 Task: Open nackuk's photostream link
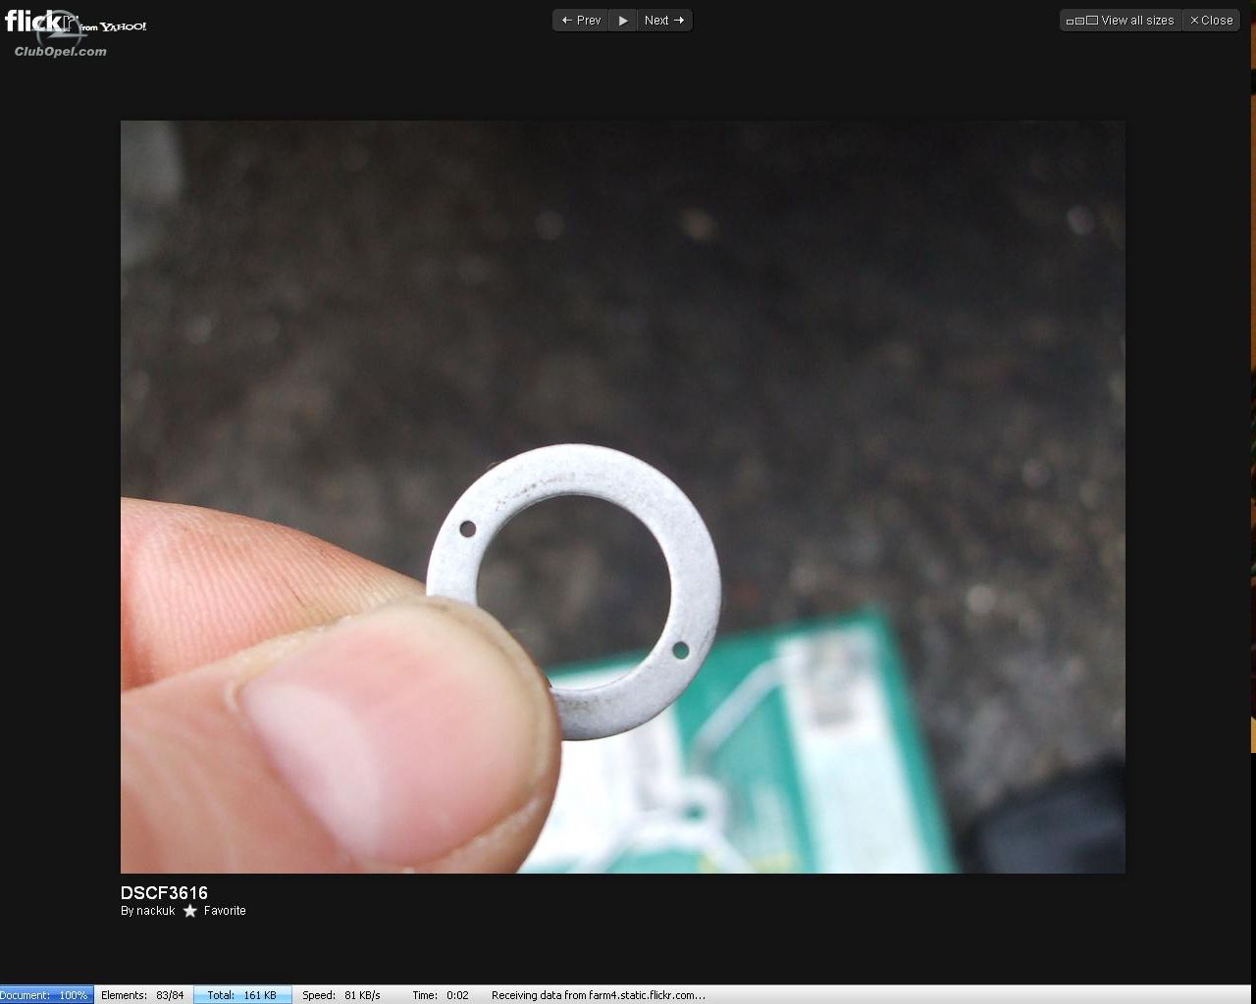coord(155,911)
